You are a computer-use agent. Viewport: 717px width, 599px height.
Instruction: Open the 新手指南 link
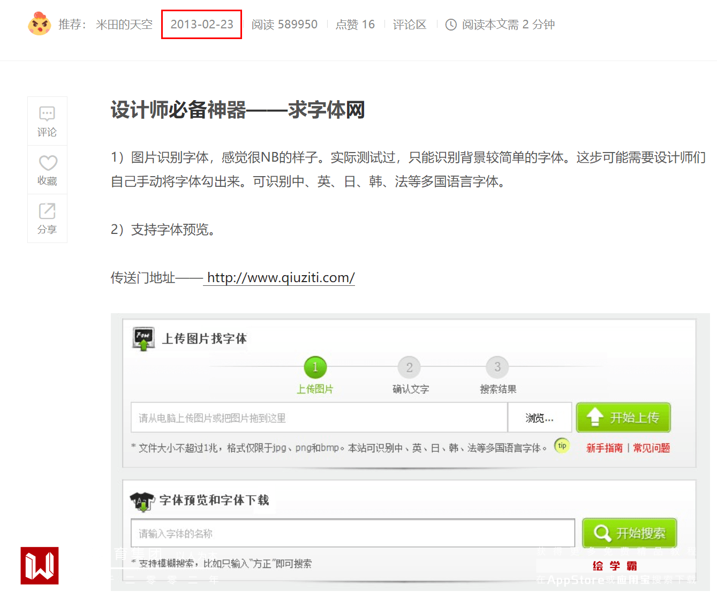click(605, 448)
